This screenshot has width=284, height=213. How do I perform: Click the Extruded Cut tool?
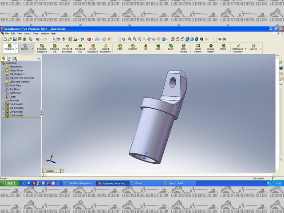(x=54, y=48)
